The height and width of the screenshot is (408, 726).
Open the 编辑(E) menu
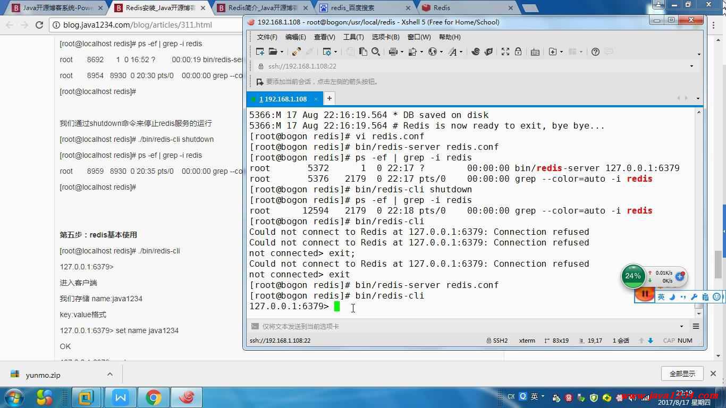coord(296,37)
